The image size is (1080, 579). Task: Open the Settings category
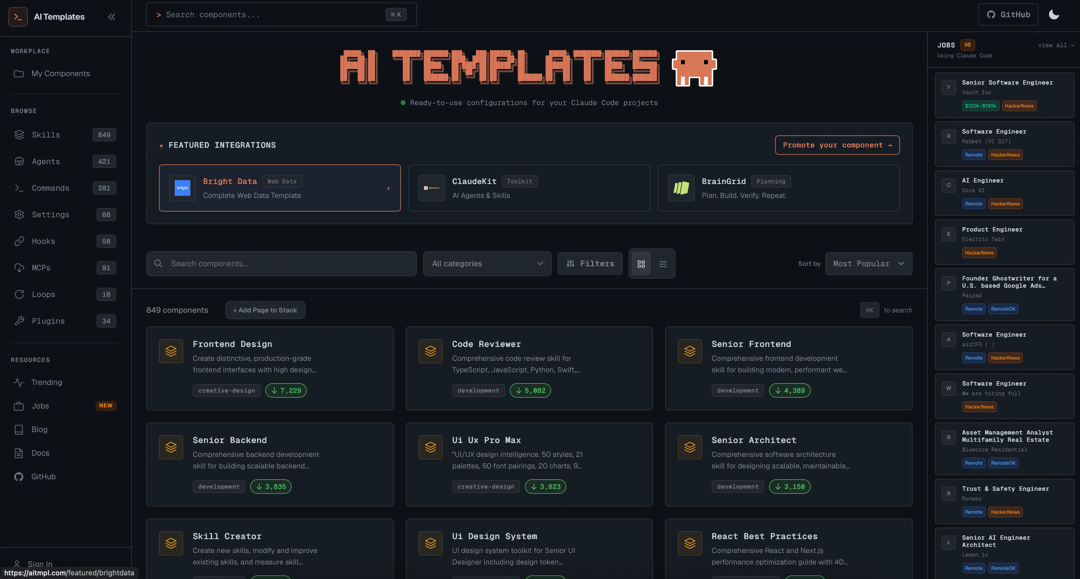(65, 215)
